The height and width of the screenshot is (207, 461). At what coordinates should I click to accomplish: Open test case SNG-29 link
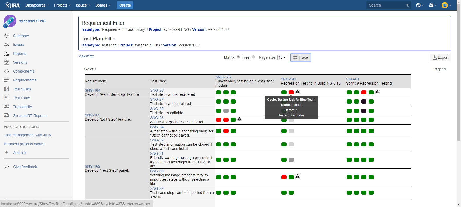(157, 188)
